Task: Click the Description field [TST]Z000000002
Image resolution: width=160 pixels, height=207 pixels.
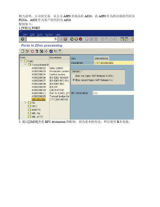Action: pos(114,63)
